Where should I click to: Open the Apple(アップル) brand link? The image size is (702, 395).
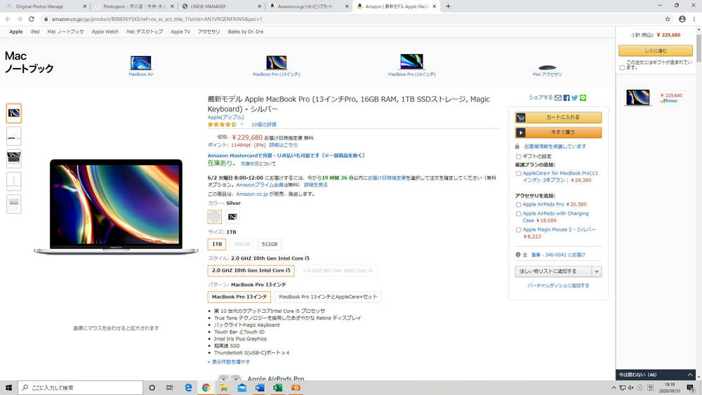[225, 117]
